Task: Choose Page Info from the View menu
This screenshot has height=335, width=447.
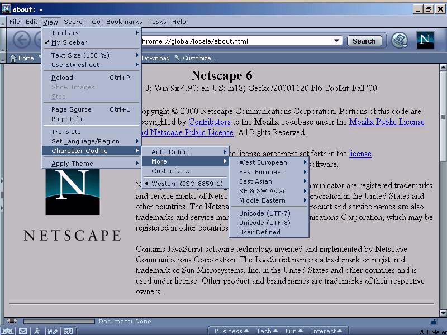Action: pos(91,119)
